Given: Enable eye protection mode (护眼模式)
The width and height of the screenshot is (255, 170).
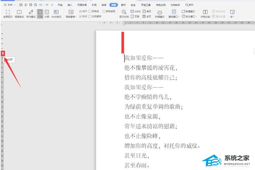Looking at the screenshot, I should [160, 14].
